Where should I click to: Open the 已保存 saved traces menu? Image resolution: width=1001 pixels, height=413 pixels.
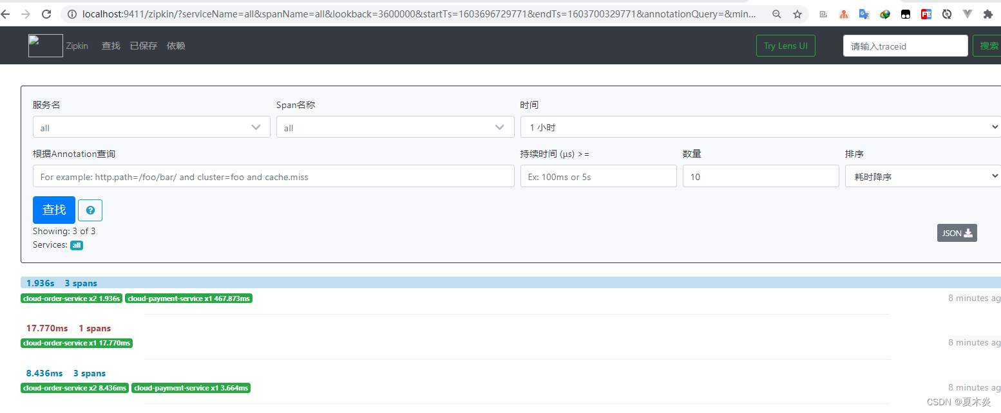(143, 46)
